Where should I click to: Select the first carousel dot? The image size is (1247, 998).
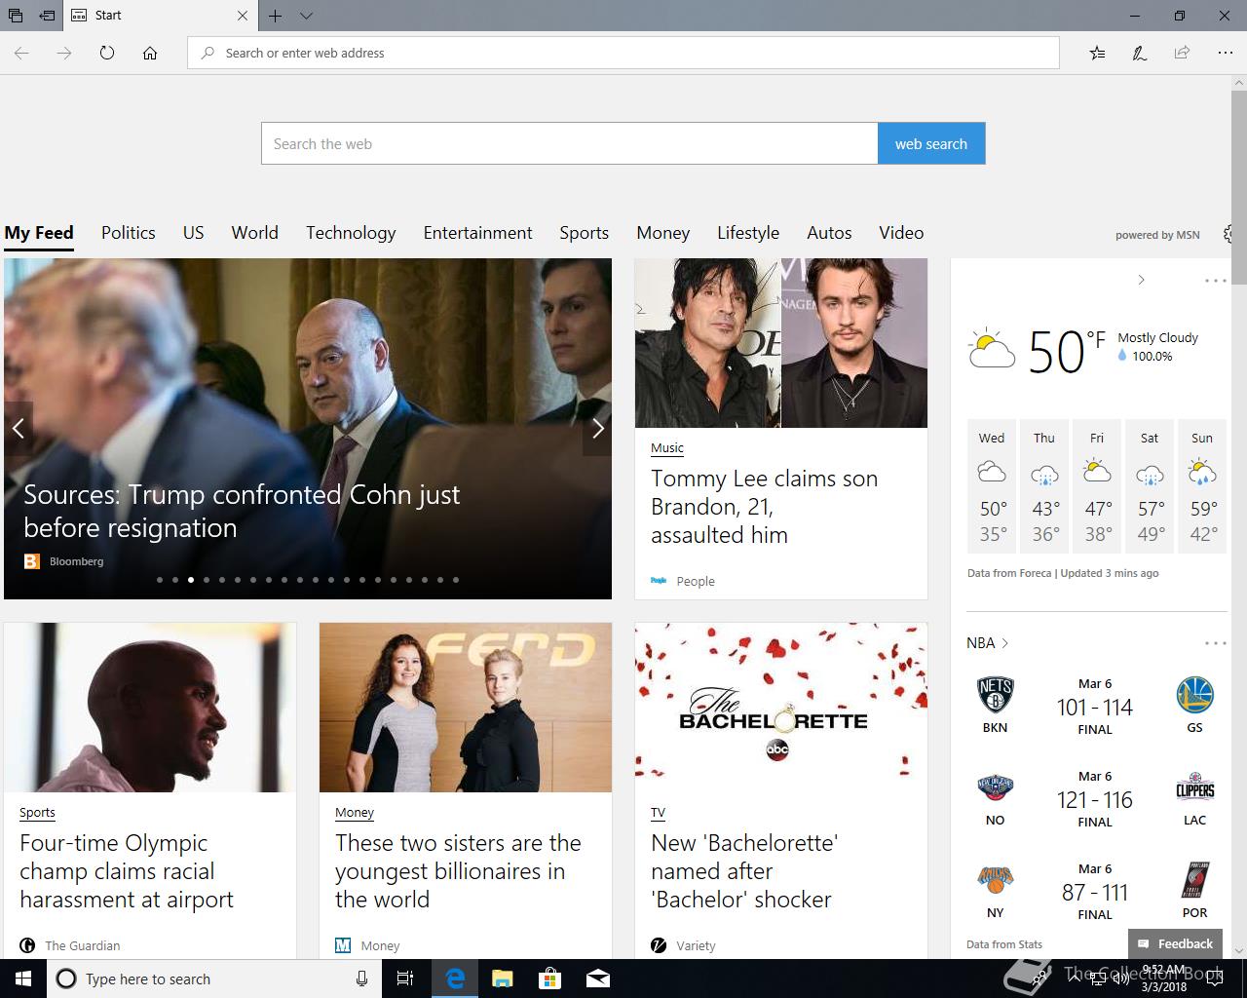pos(160,580)
